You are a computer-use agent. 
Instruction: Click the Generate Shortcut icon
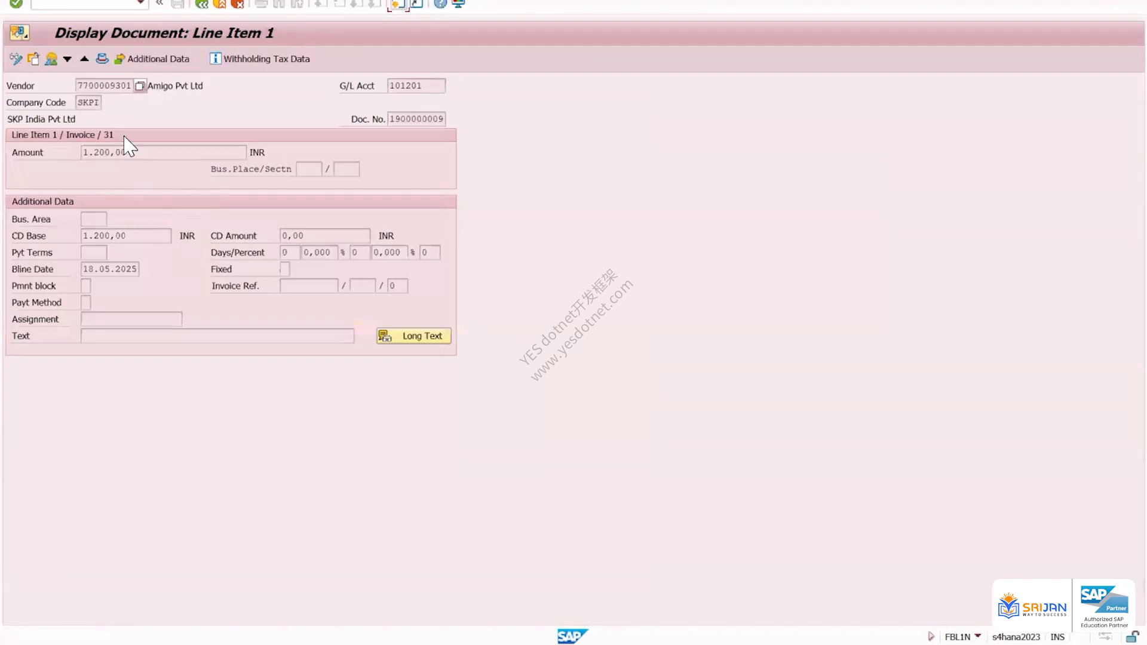pos(416,4)
